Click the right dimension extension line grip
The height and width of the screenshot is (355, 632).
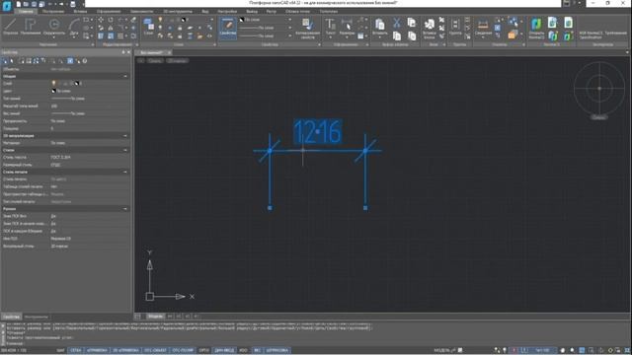click(x=365, y=208)
